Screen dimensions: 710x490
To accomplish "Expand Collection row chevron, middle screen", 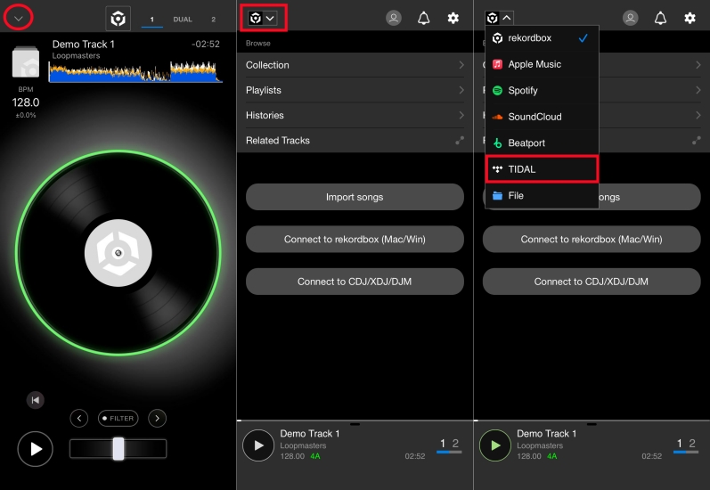I will pos(461,65).
